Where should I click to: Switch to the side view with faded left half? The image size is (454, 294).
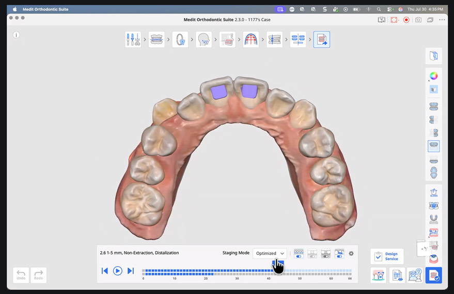(x=433, y=133)
